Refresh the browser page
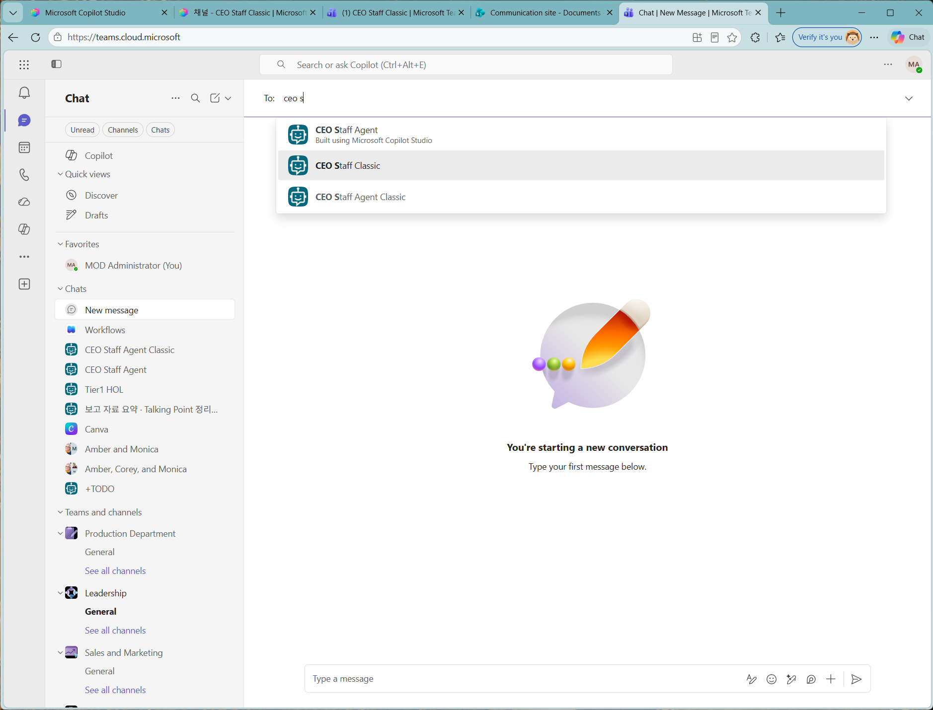This screenshot has height=710, width=933. click(35, 37)
